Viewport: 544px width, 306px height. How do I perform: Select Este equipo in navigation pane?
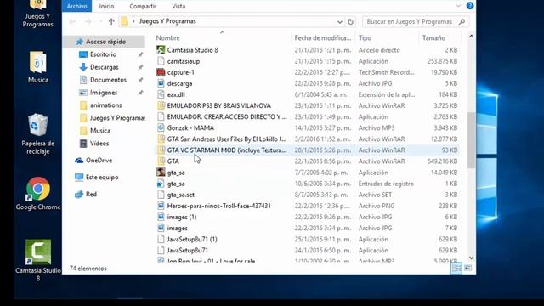102,178
